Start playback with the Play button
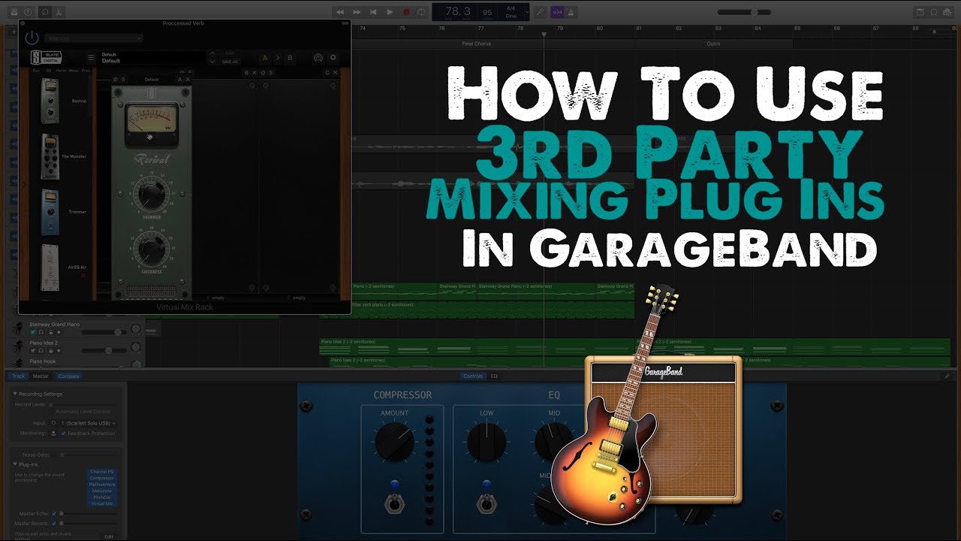 [390, 12]
